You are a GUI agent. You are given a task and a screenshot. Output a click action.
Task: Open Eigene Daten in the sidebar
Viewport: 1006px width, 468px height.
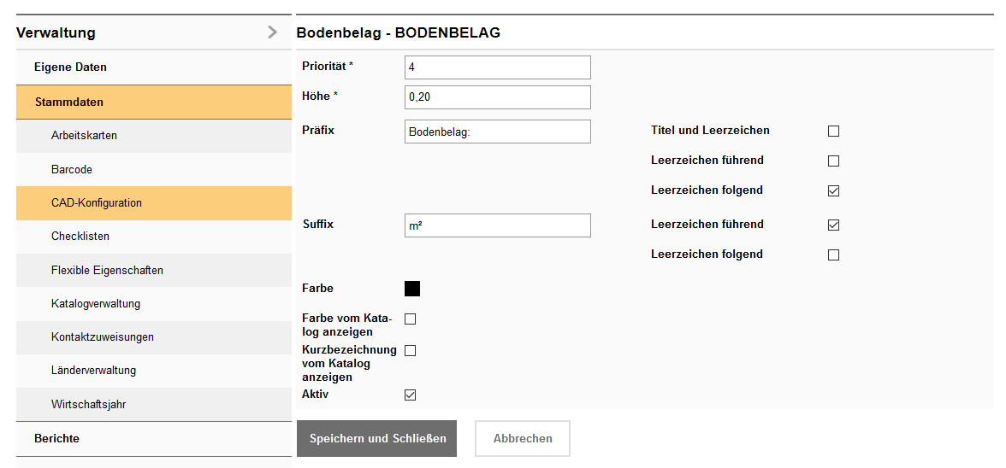pos(70,67)
